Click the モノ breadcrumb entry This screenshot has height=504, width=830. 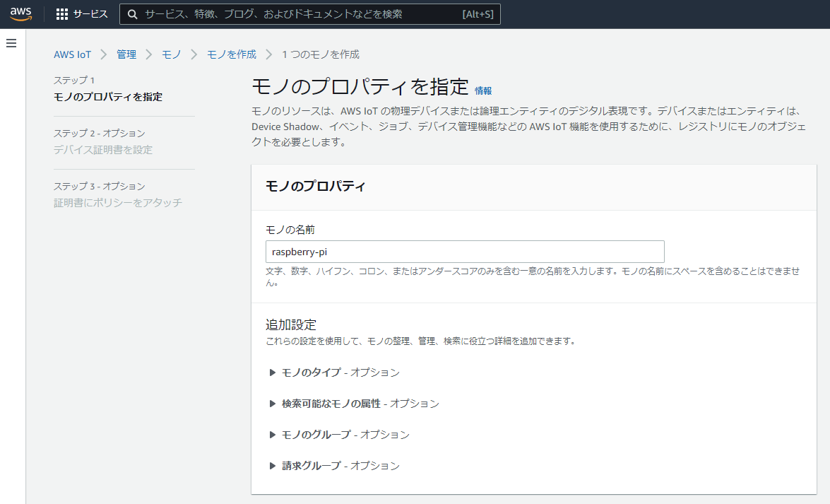(171, 54)
